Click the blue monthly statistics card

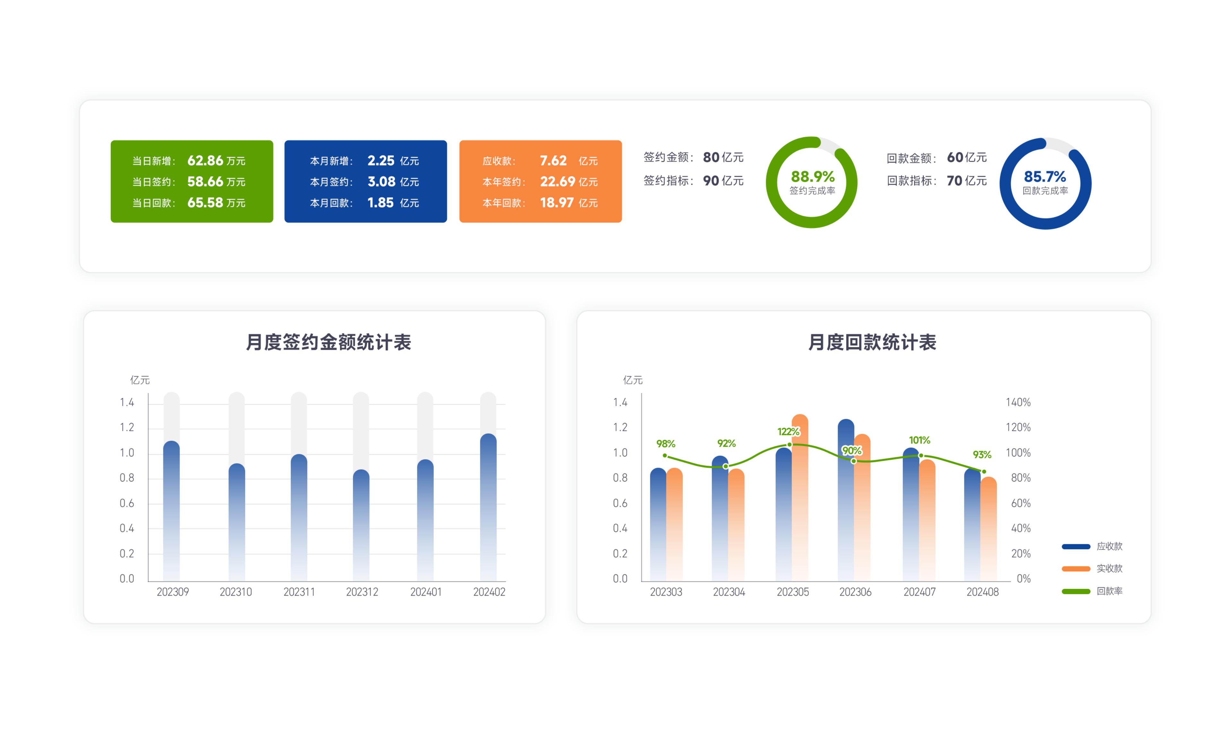pyautogui.click(x=365, y=182)
